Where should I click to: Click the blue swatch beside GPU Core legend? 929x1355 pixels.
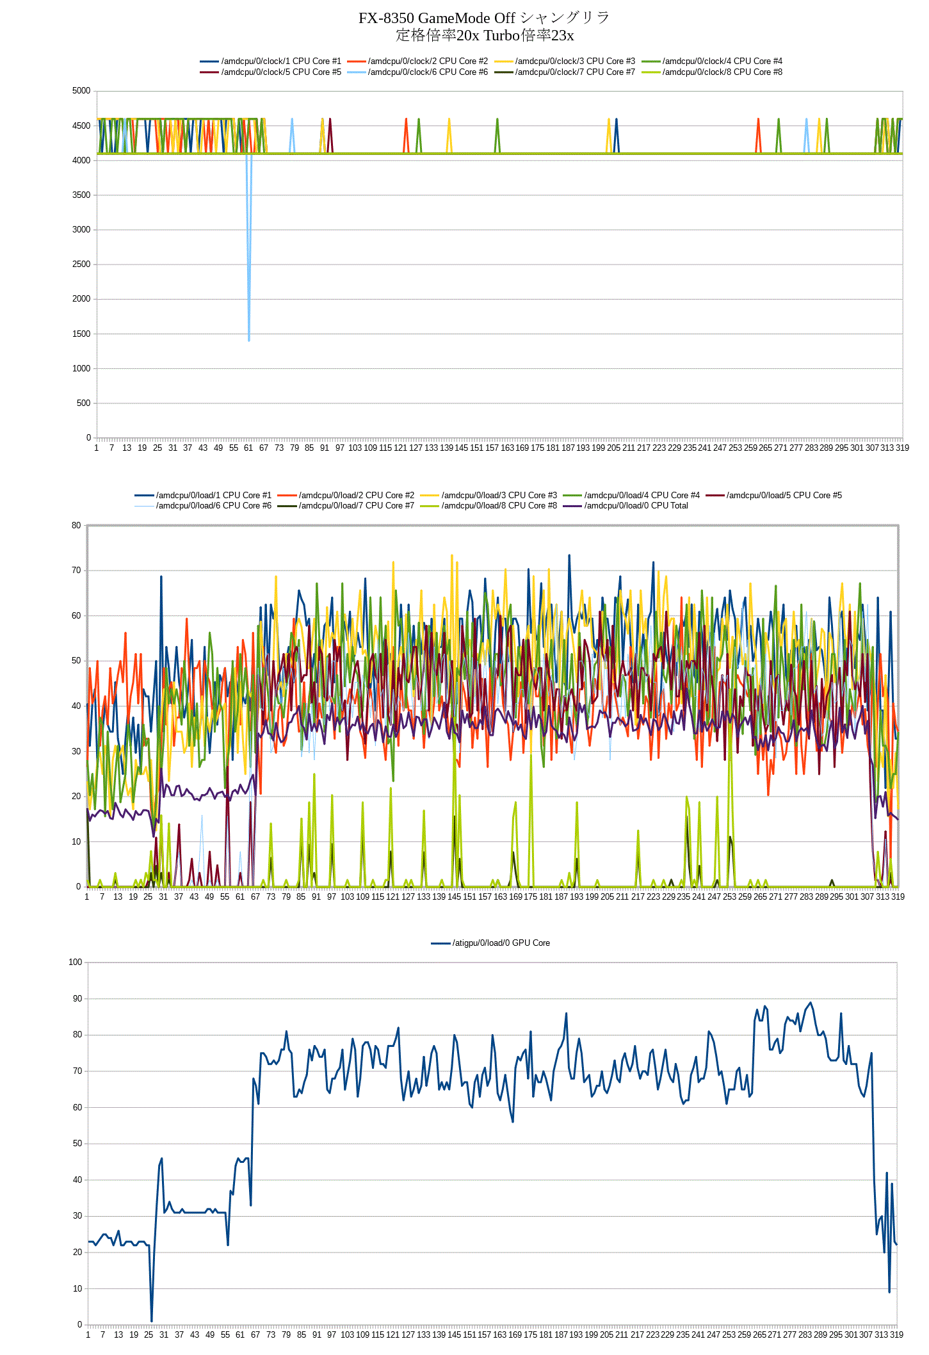[x=440, y=943]
